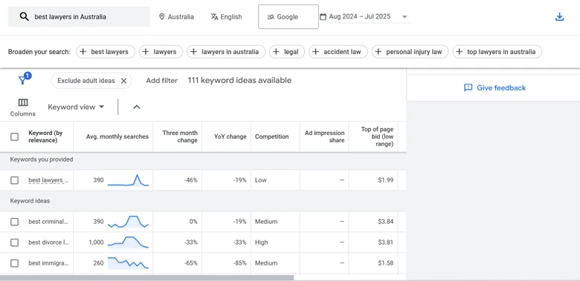Screen dimensions: 580x281
Task: Open the 'best immigra...' keyword idea
Action: coord(48,263)
